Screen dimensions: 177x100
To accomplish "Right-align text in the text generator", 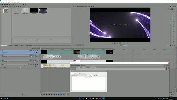I will click(x=98, y=75).
